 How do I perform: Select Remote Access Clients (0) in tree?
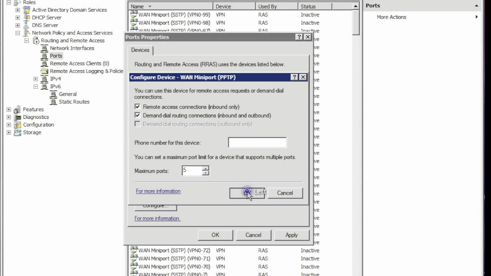click(79, 64)
